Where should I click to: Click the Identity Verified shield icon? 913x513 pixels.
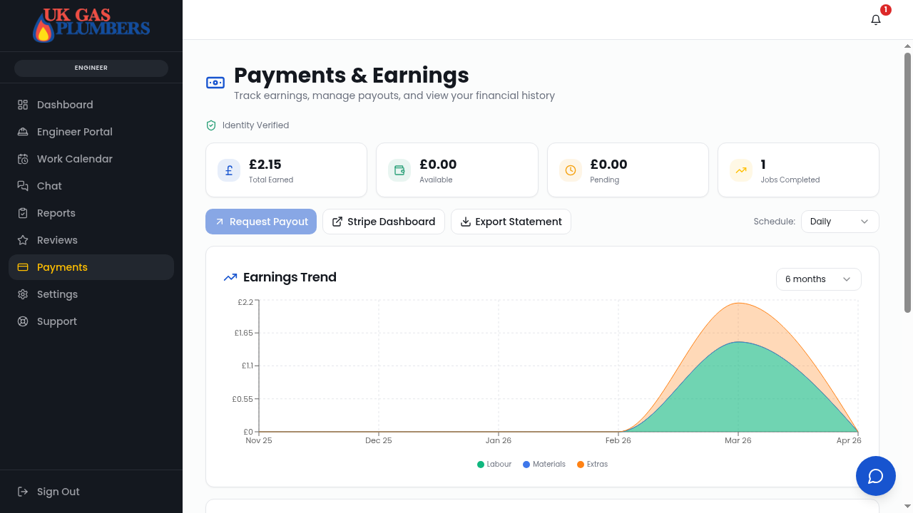[211, 125]
